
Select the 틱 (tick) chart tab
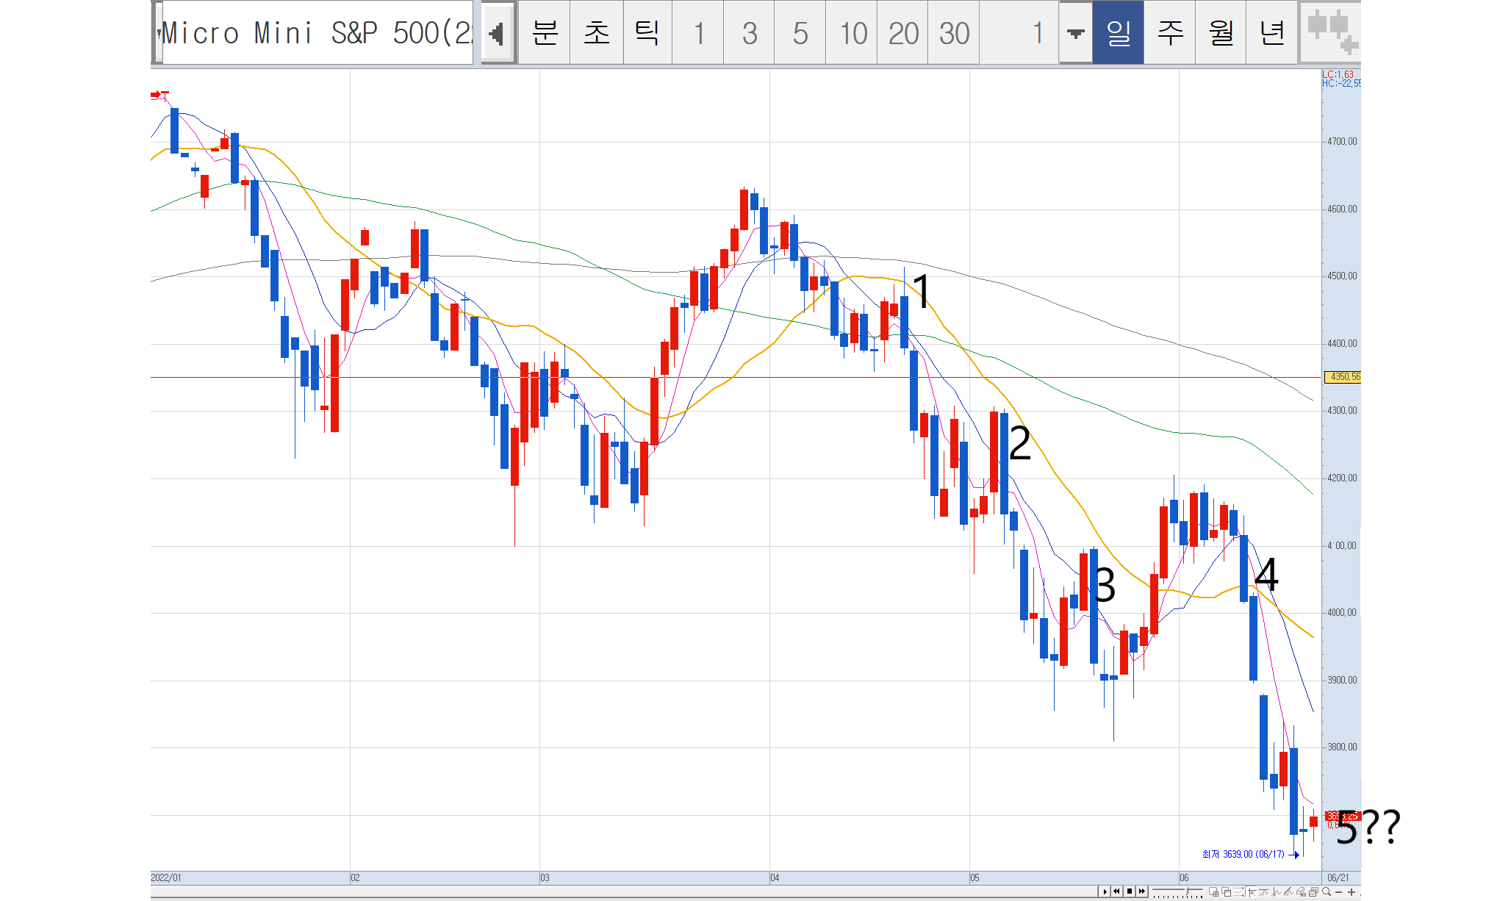647,33
